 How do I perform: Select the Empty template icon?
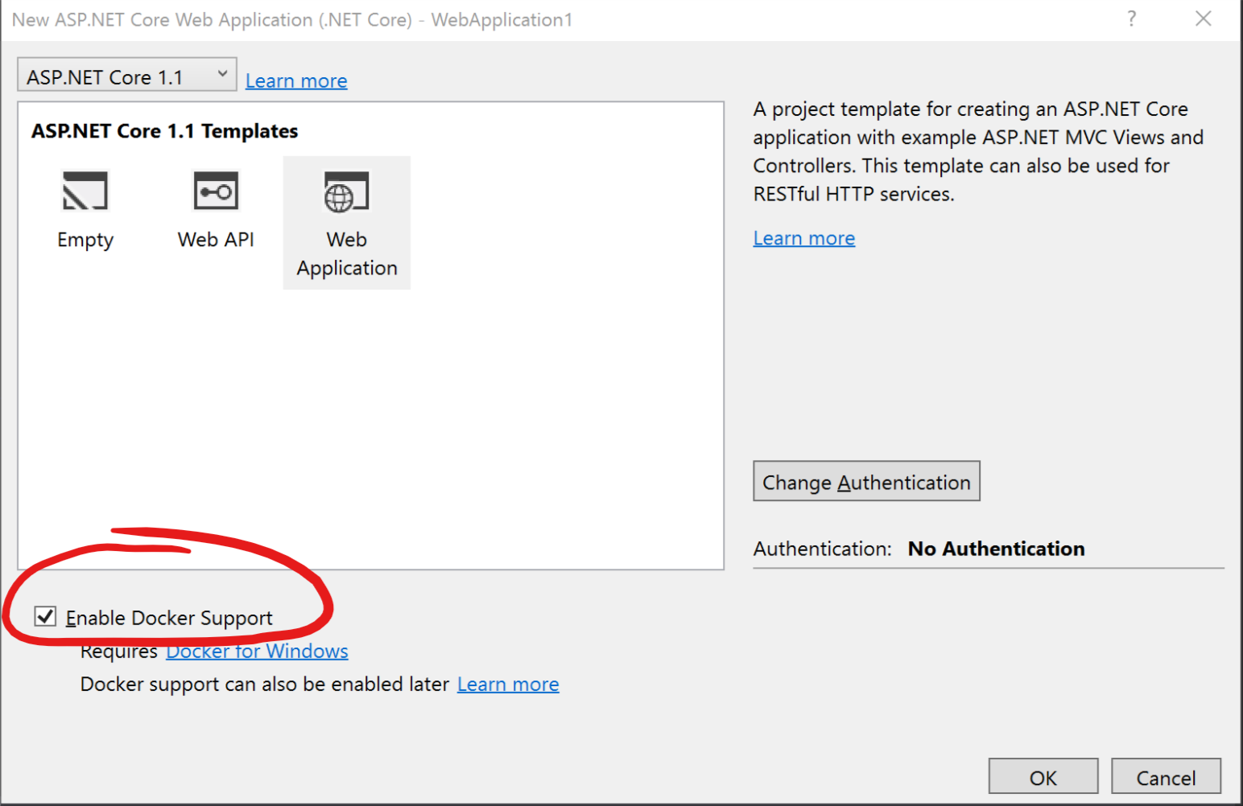[85, 191]
